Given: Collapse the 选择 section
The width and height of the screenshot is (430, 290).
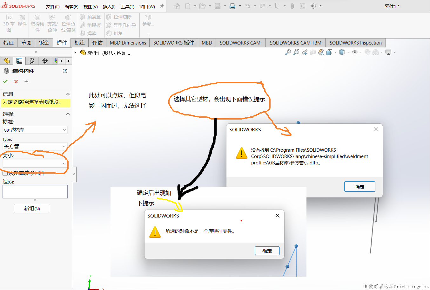Looking at the screenshot, I should click(x=68, y=114).
